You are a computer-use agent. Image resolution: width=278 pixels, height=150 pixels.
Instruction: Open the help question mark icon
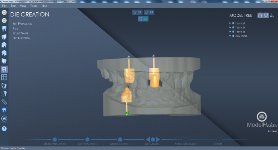[4, 129]
